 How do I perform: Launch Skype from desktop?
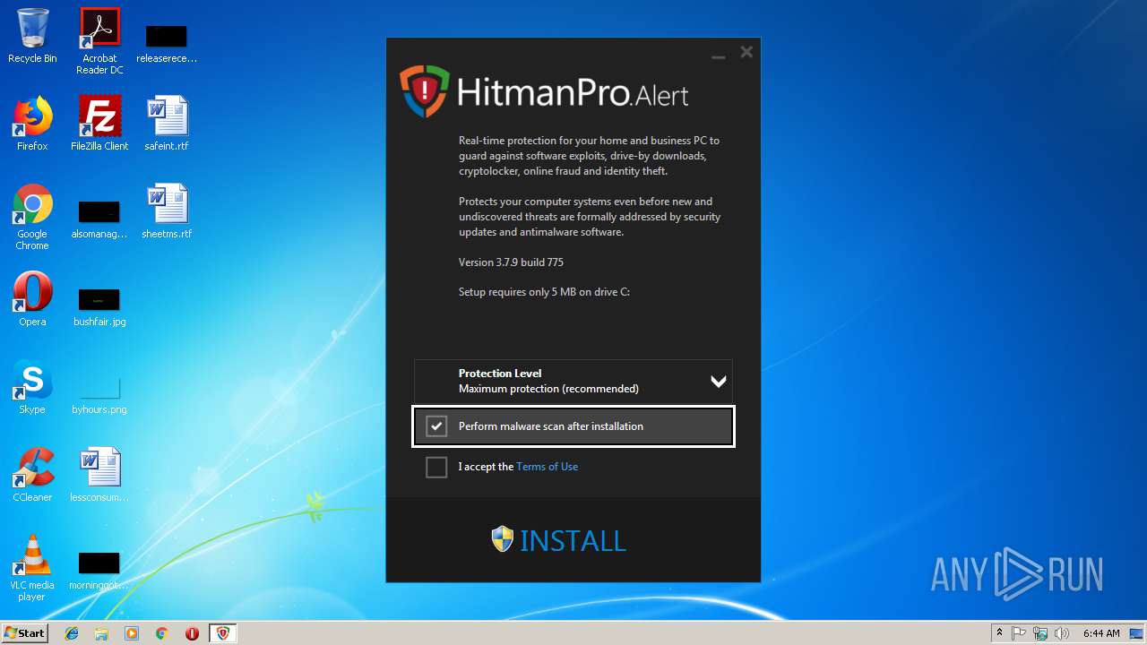pyautogui.click(x=32, y=387)
